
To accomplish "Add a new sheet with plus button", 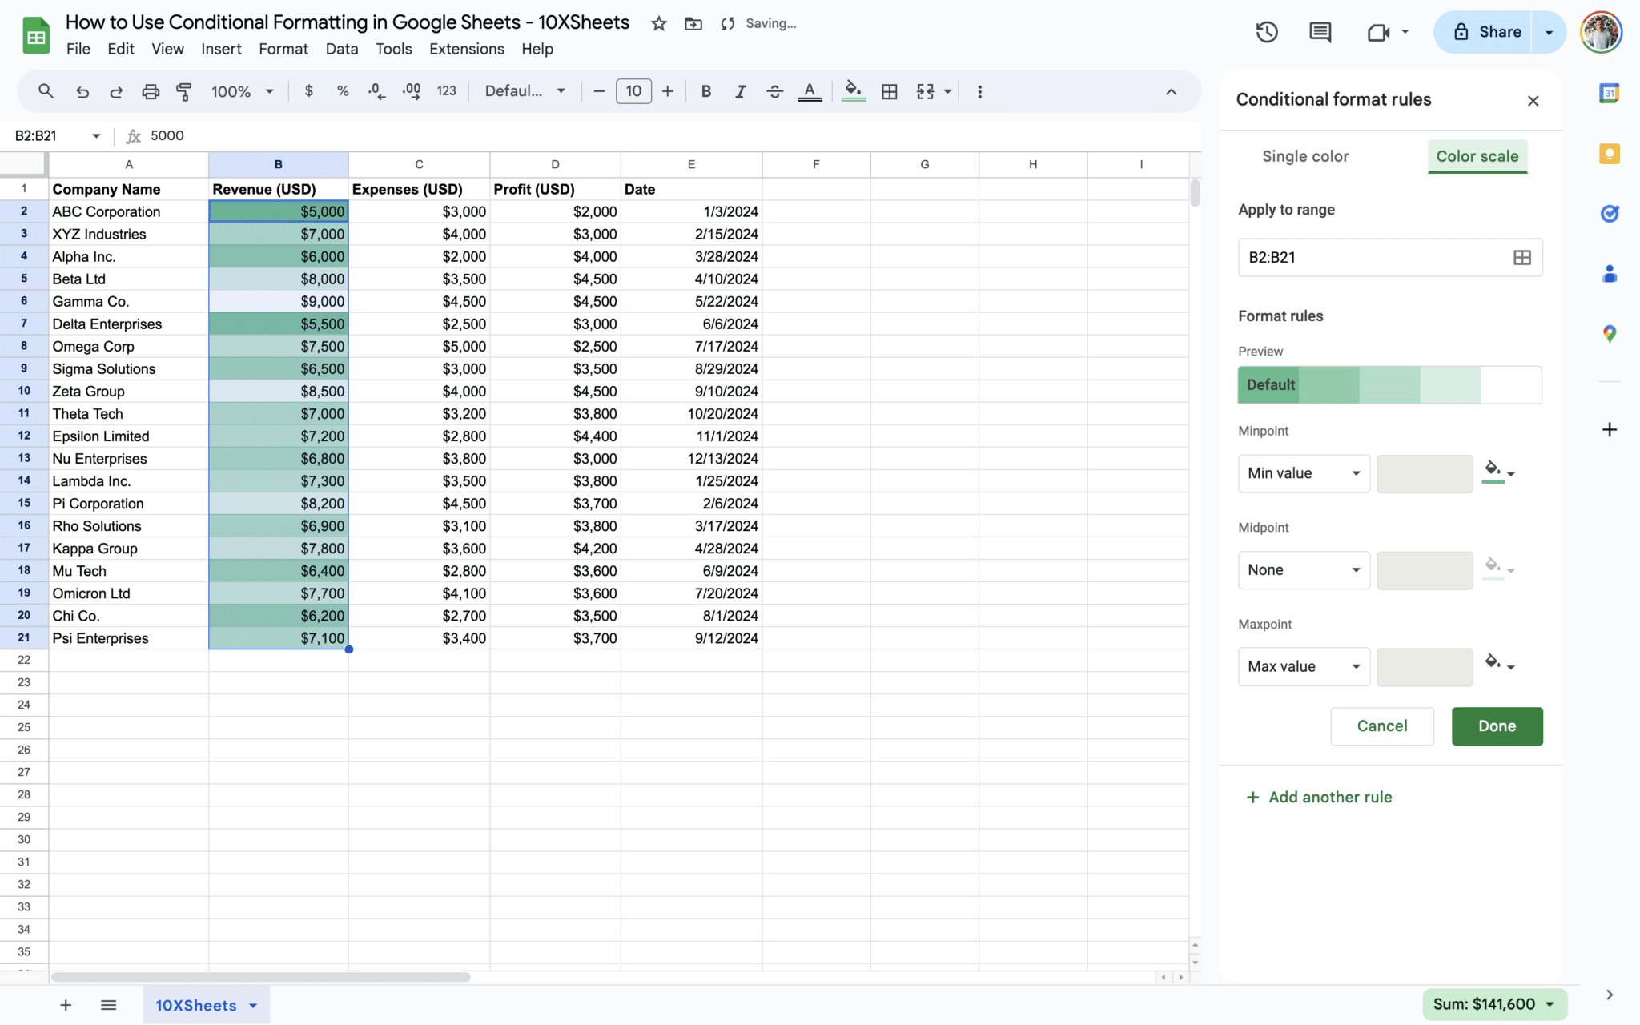I will (x=66, y=1005).
